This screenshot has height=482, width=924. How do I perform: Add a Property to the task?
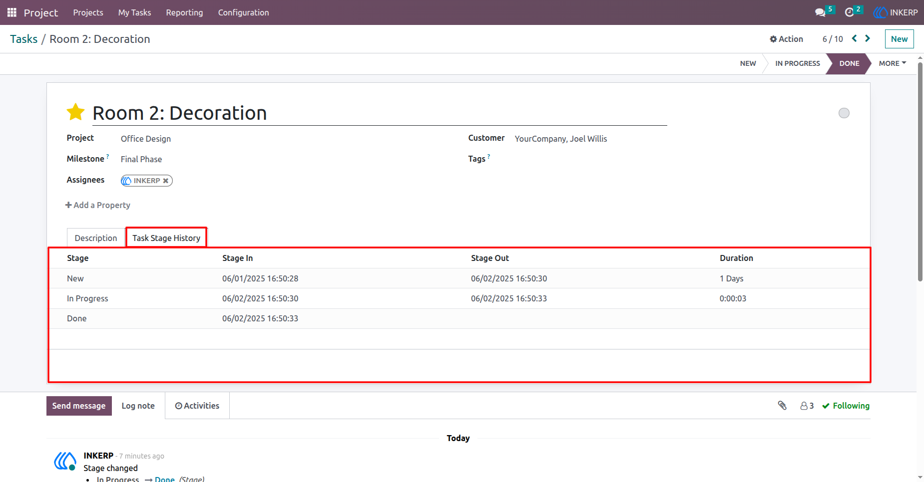tap(98, 205)
